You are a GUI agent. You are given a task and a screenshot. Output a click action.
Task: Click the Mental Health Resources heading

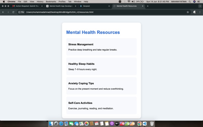click(93, 32)
